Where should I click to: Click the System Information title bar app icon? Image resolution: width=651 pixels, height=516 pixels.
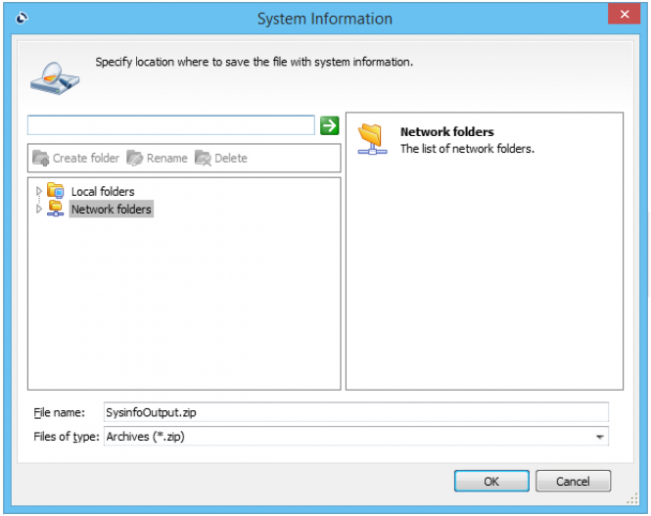point(22,18)
